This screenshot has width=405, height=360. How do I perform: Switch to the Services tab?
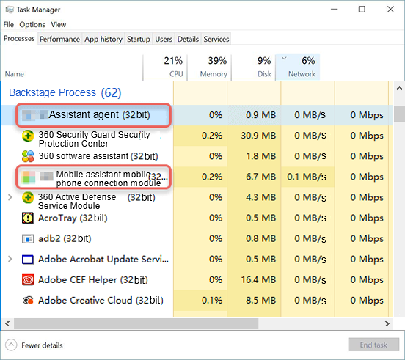(216, 39)
